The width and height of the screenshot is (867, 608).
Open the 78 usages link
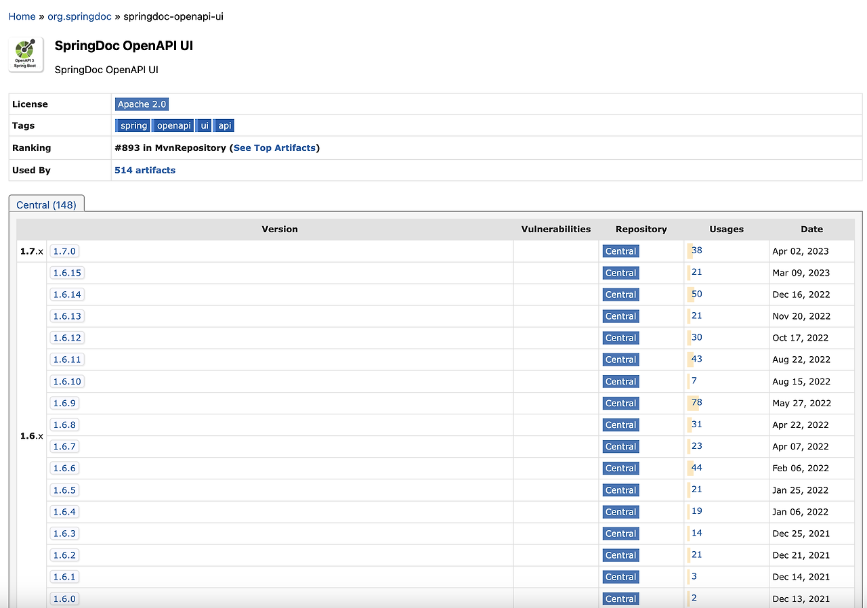tap(697, 402)
